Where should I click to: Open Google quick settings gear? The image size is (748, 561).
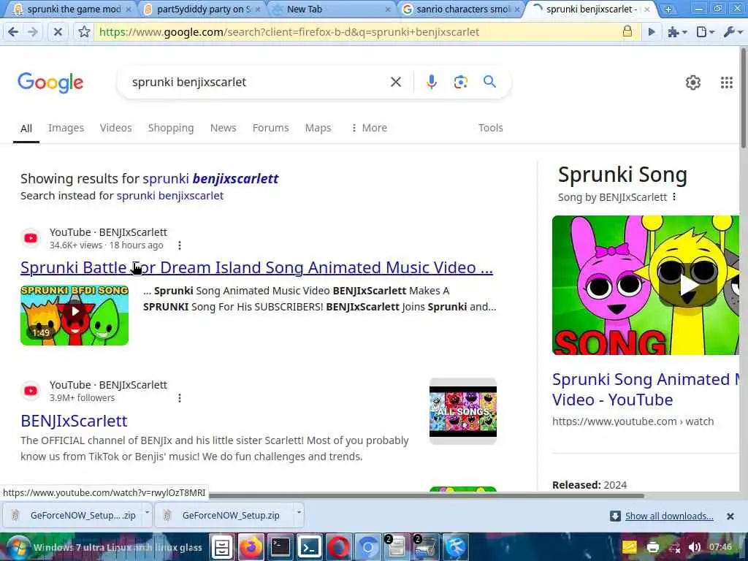[692, 83]
